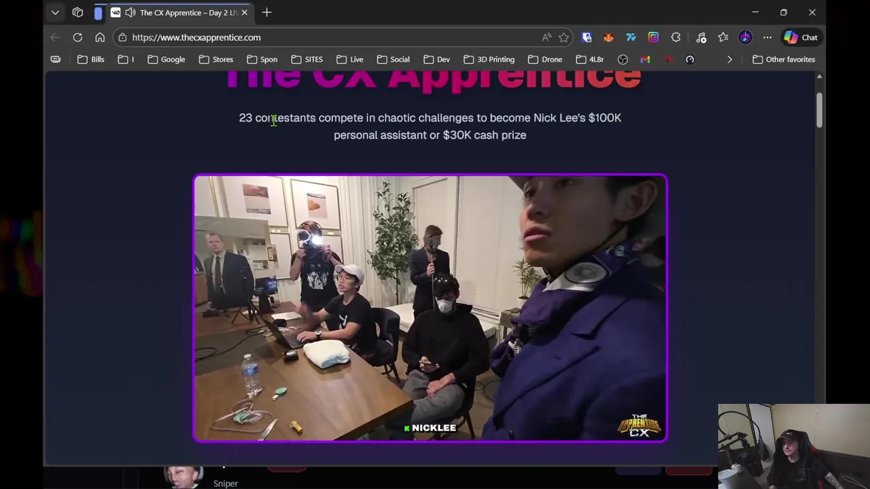The width and height of the screenshot is (870, 489).
Task: Open the Bitwarden shield extension
Action: [x=587, y=37]
